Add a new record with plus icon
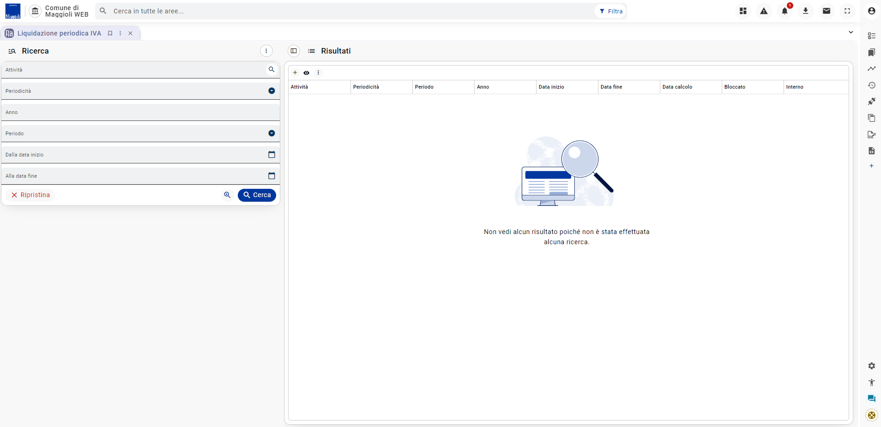Image resolution: width=881 pixels, height=427 pixels. click(295, 72)
